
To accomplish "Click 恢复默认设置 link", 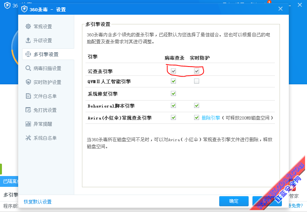I will click(x=38, y=202).
